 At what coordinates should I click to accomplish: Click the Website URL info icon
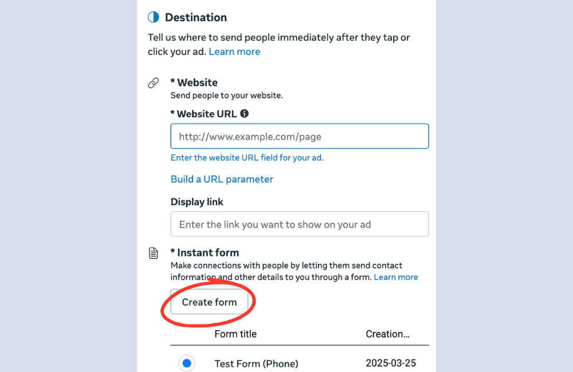pos(244,113)
